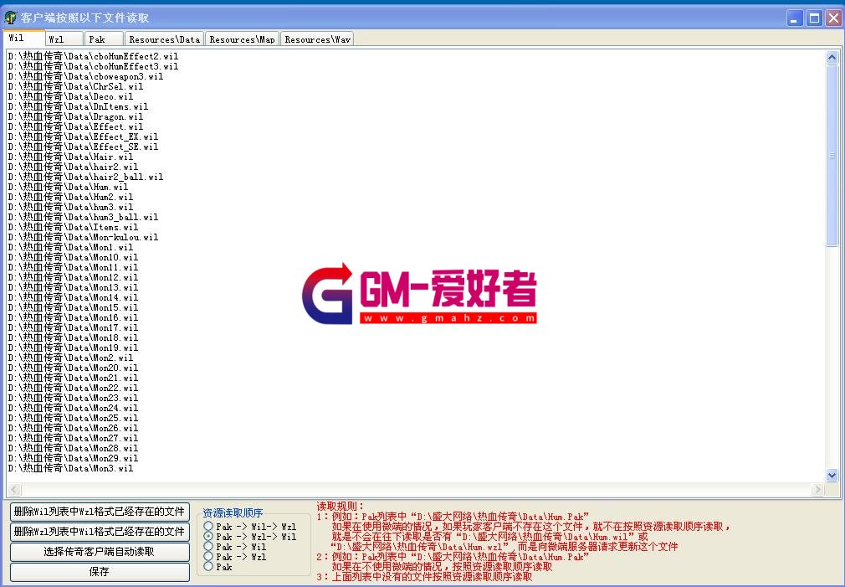Select the cboHumEffect2.wil row

pyautogui.click(x=93, y=56)
